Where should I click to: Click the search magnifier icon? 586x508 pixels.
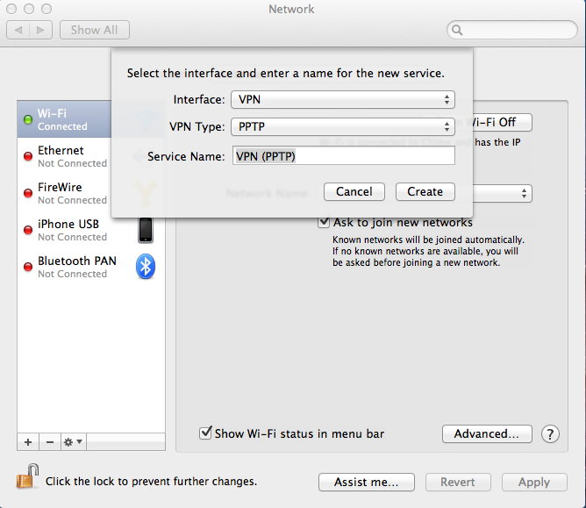457,30
